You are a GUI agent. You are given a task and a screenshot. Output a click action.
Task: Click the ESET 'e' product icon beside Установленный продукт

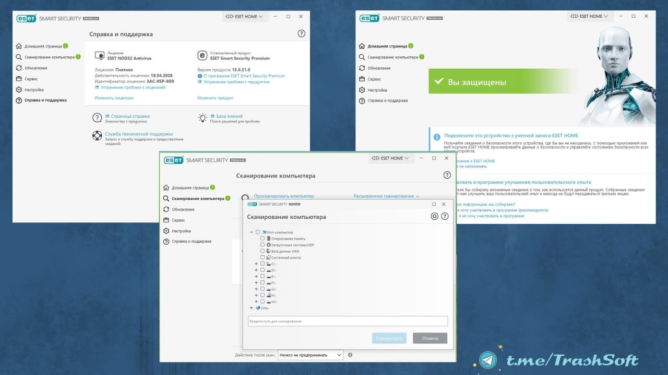202,55
